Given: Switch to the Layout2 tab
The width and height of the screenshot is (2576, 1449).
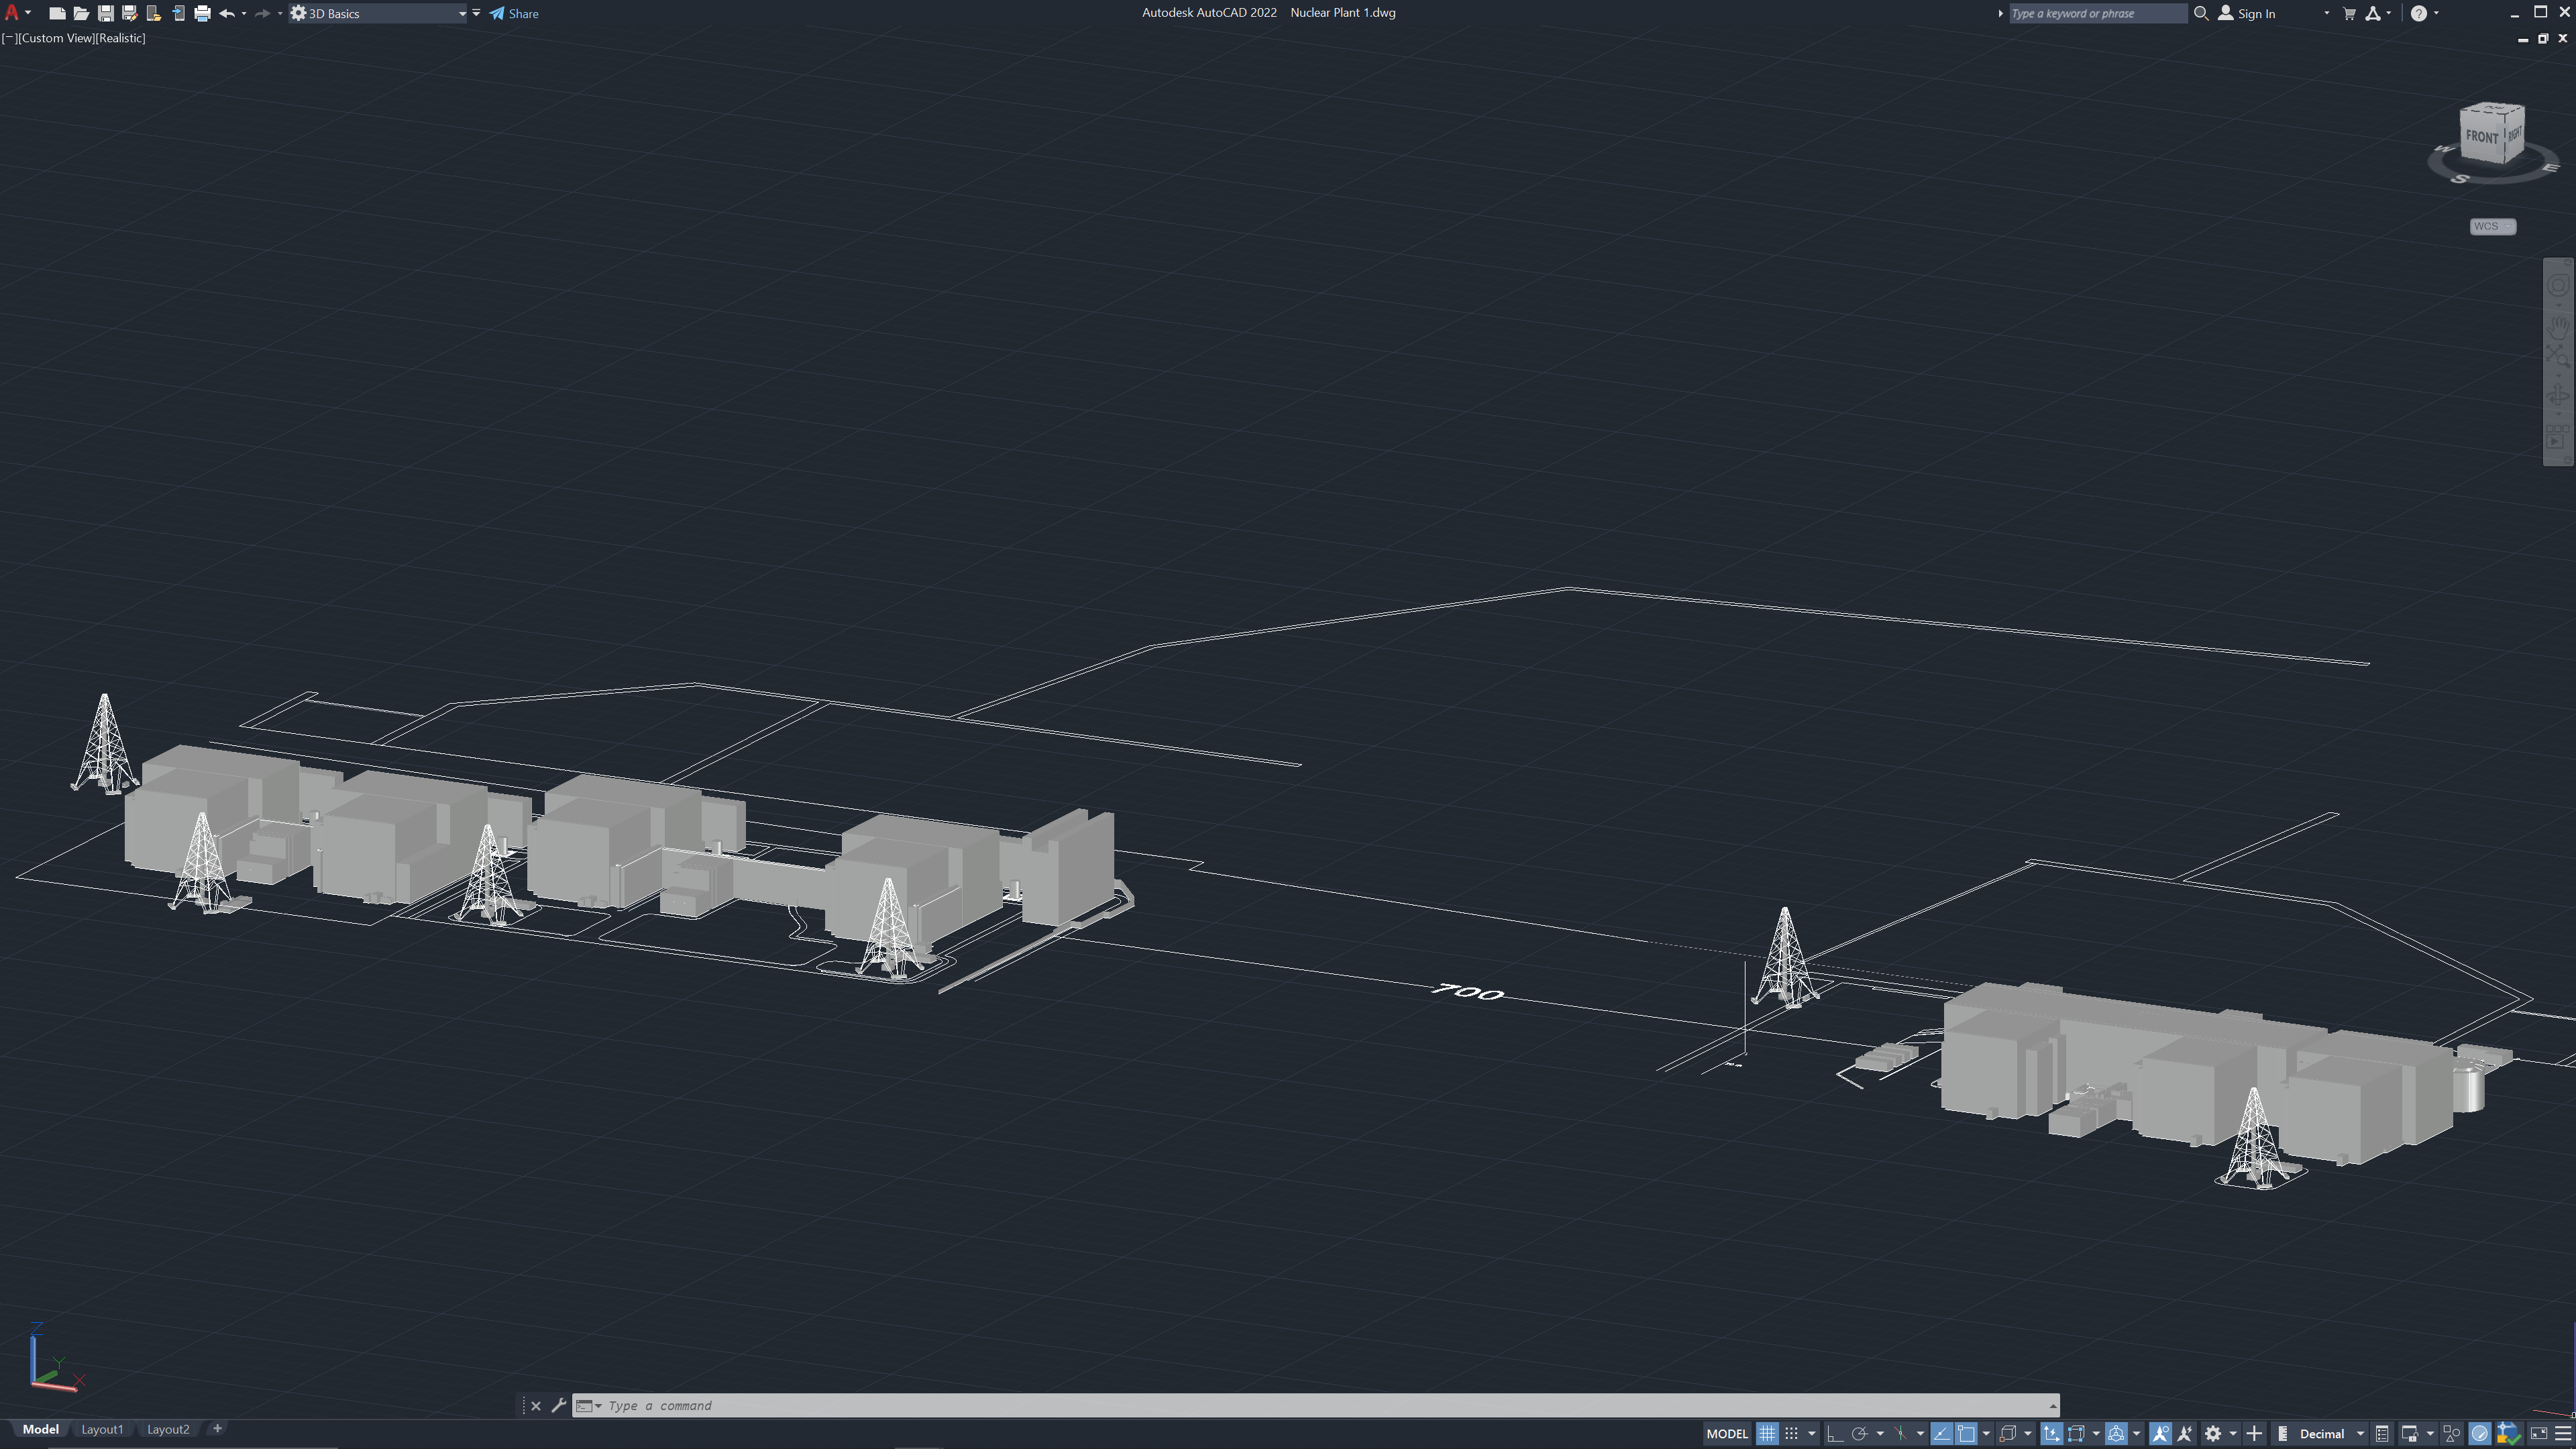Looking at the screenshot, I should tap(168, 1429).
